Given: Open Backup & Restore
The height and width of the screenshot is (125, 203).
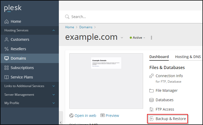Looking at the screenshot, I should click(171, 119).
